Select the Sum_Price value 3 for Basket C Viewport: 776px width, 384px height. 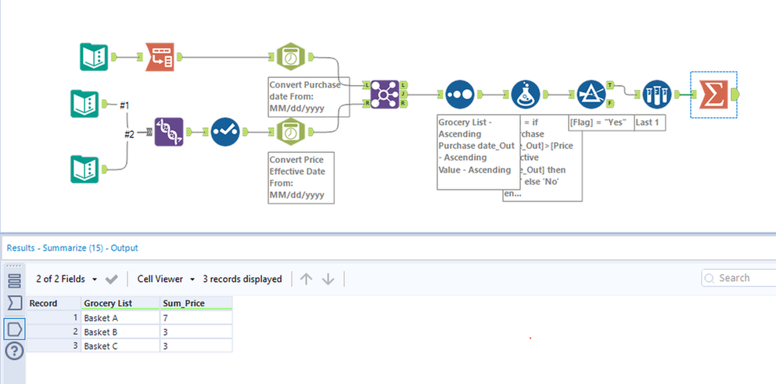196,346
